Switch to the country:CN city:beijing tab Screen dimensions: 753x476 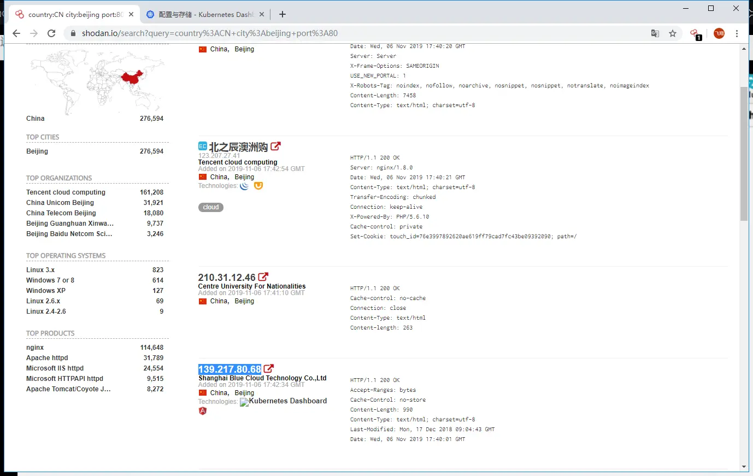tap(74, 14)
